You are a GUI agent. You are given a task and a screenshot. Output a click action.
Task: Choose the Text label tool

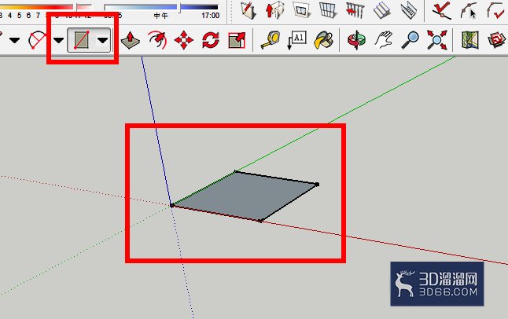(296, 40)
